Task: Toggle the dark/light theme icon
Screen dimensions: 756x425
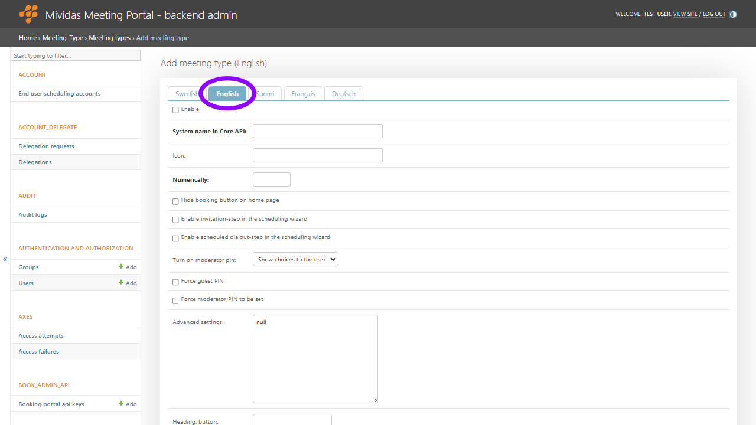Action: [734, 14]
